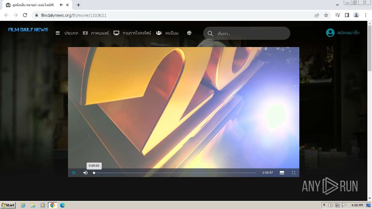Go forward in browser history
Screen dimensions: 372x209
(16, 15)
